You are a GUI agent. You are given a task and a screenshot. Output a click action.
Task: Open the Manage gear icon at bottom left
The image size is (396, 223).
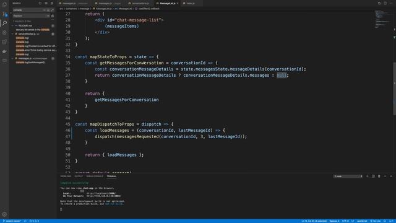click(x=4, y=214)
